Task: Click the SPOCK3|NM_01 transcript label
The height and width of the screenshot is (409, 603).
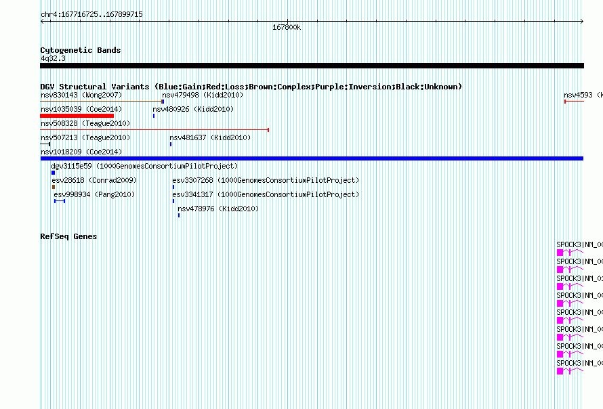Action: pyautogui.click(x=579, y=278)
